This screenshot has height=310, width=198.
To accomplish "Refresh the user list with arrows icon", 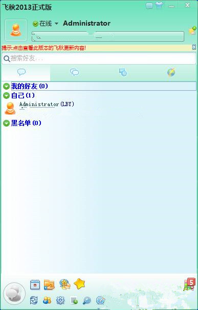I will pyautogui.click(x=34, y=300).
